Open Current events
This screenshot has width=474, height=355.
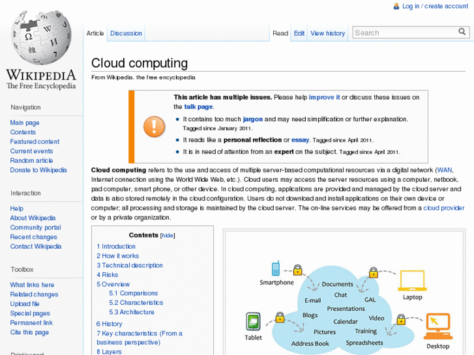(x=31, y=151)
